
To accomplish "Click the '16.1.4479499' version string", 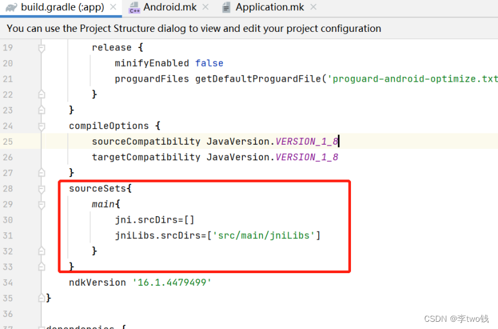I will pyautogui.click(x=172, y=282).
